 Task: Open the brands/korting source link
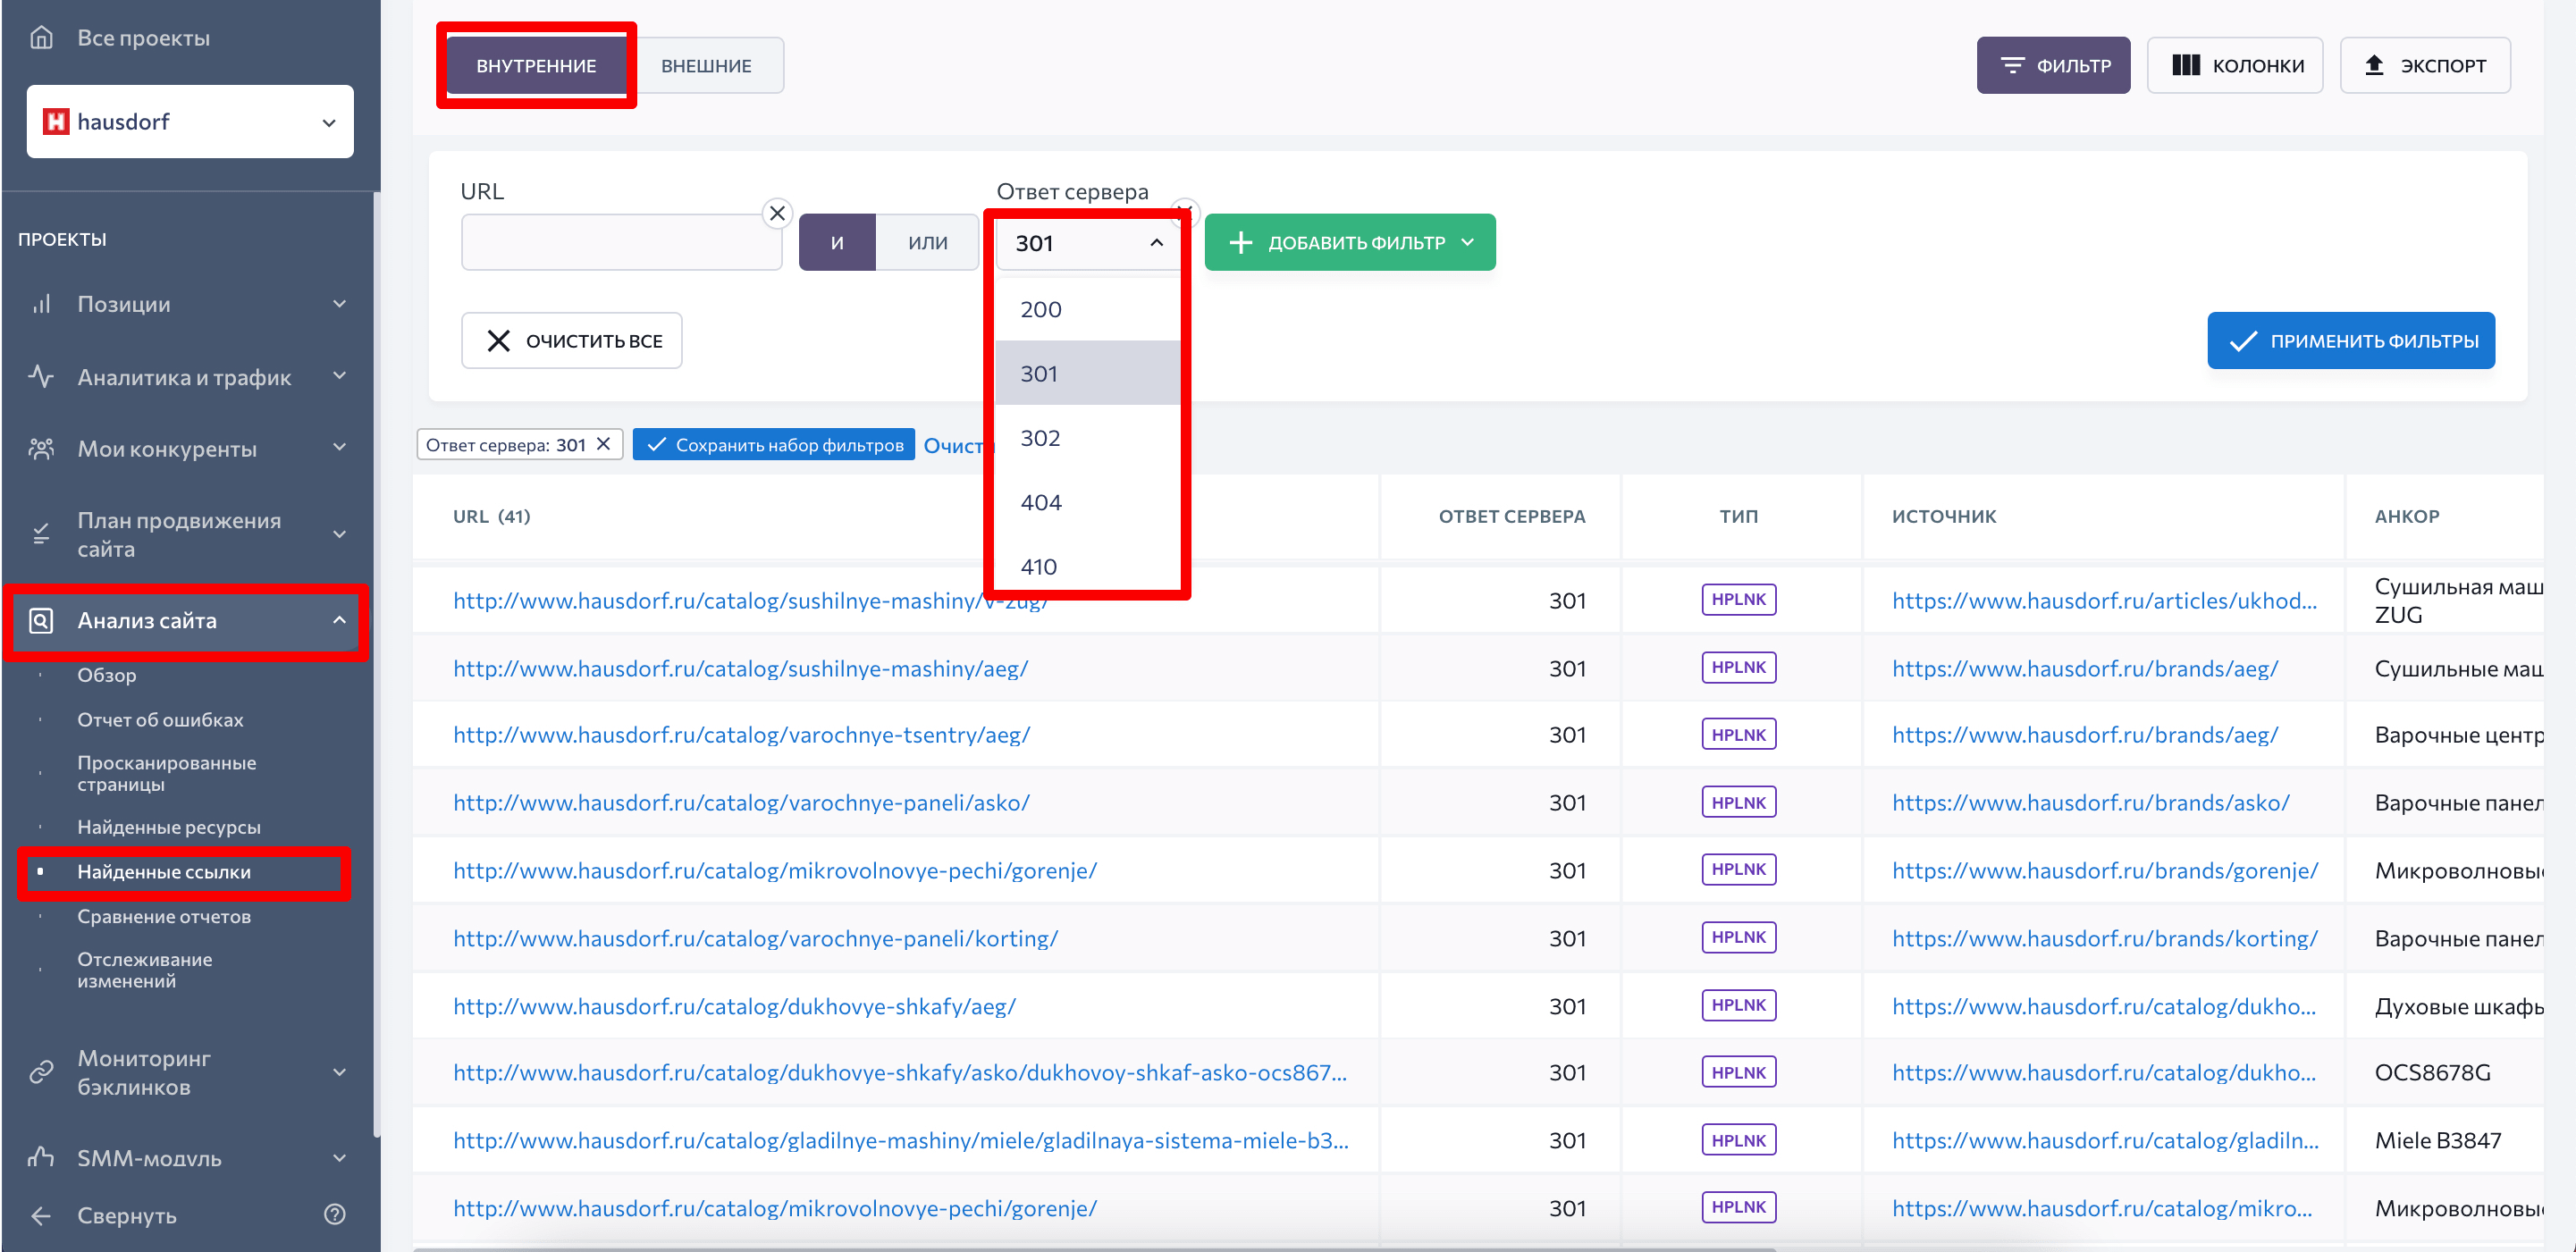2104,938
